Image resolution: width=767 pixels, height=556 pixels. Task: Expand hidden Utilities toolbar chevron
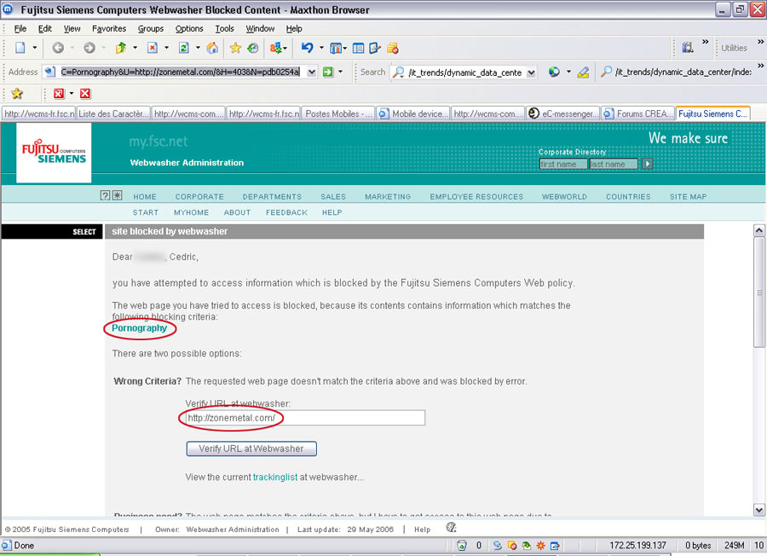[x=761, y=42]
